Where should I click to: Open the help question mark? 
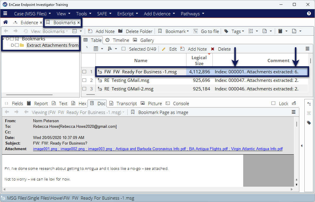309,14
